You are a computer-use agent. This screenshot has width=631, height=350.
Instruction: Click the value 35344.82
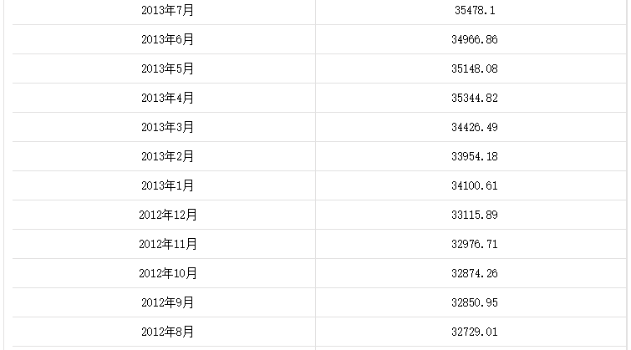click(475, 98)
